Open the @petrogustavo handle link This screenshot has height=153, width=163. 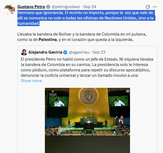tap(66, 7)
